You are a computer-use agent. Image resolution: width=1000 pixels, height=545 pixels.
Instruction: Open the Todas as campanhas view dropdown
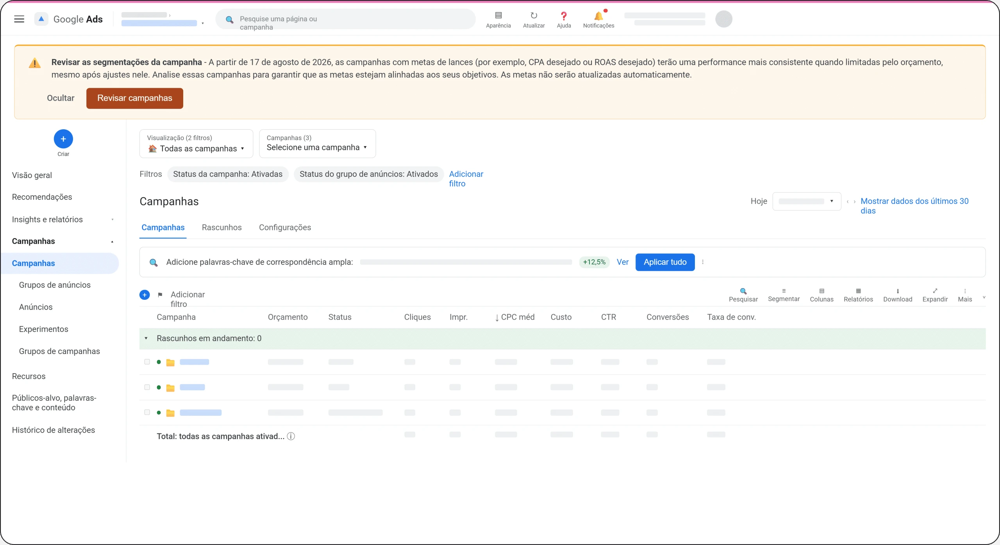196,144
